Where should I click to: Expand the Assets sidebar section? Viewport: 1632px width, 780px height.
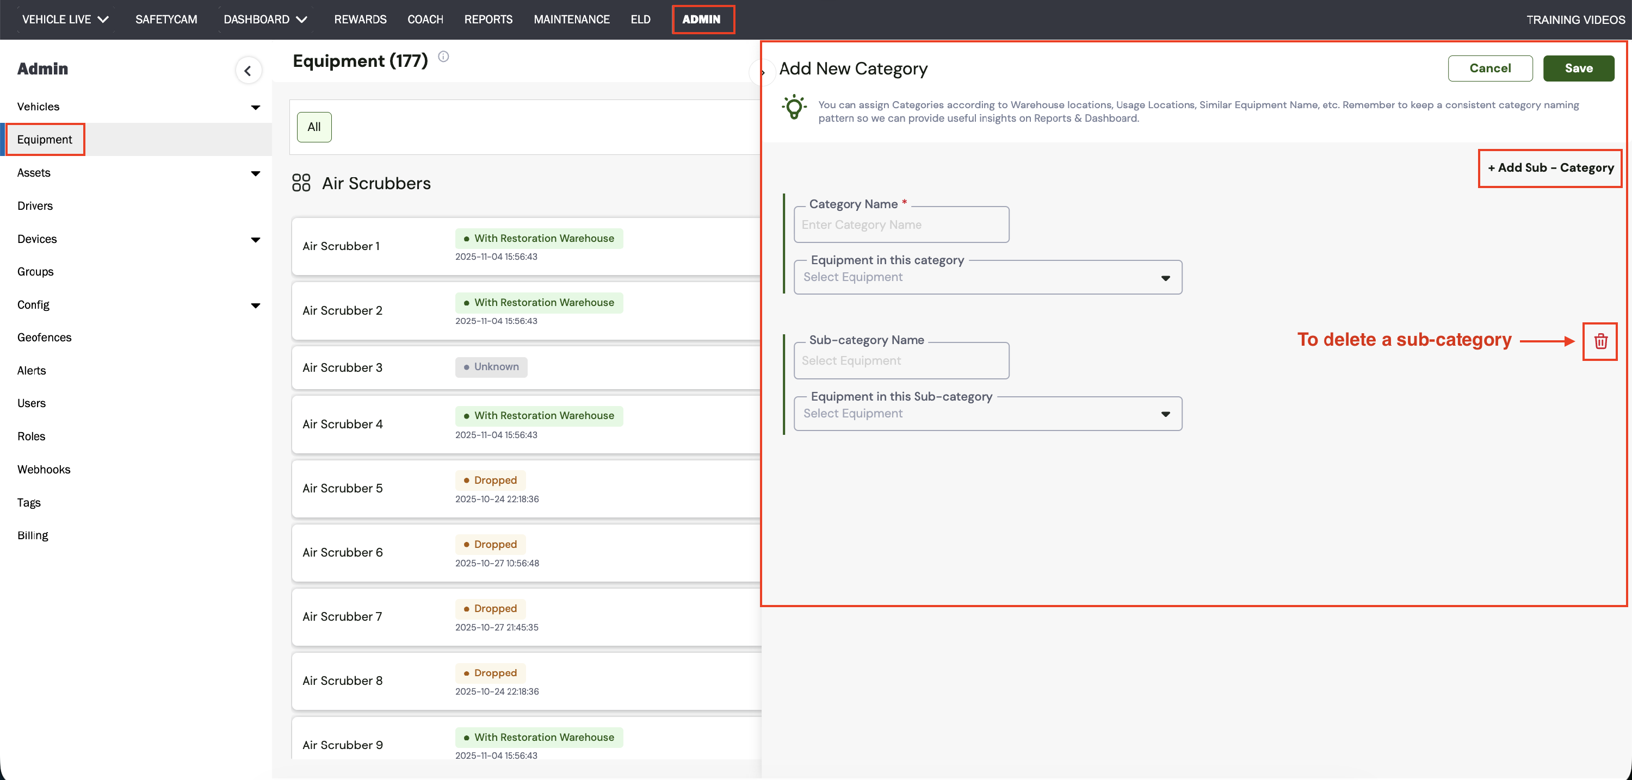[x=255, y=173]
